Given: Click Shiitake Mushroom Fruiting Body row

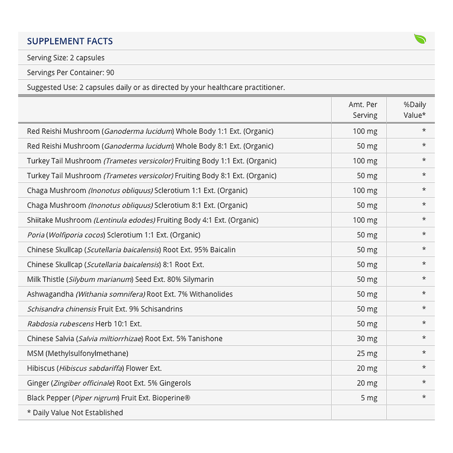Looking at the screenshot, I should coord(226,220).
